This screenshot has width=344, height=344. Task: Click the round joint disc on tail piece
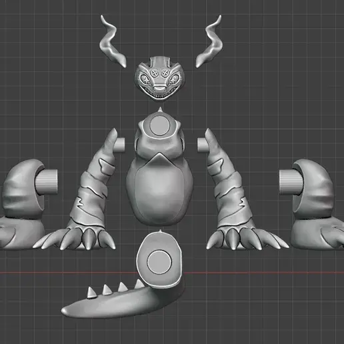(x=159, y=262)
